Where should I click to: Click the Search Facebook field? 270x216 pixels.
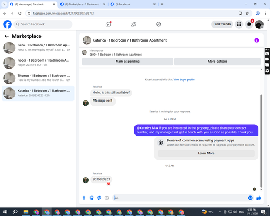tap(43, 24)
